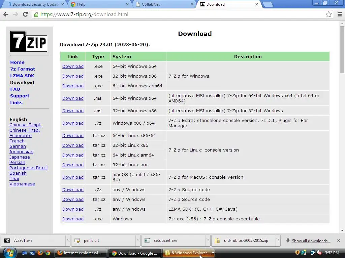Launch Chrome from quick launch bar
Screen dimensions: 345x258
click(x=48, y=253)
